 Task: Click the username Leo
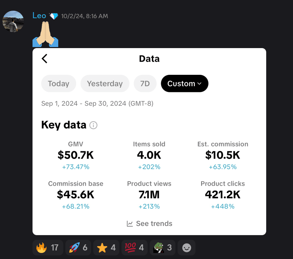pos(39,16)
